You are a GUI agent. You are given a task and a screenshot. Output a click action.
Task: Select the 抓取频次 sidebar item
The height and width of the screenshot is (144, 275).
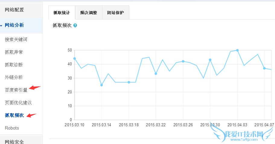click(14, 115)
